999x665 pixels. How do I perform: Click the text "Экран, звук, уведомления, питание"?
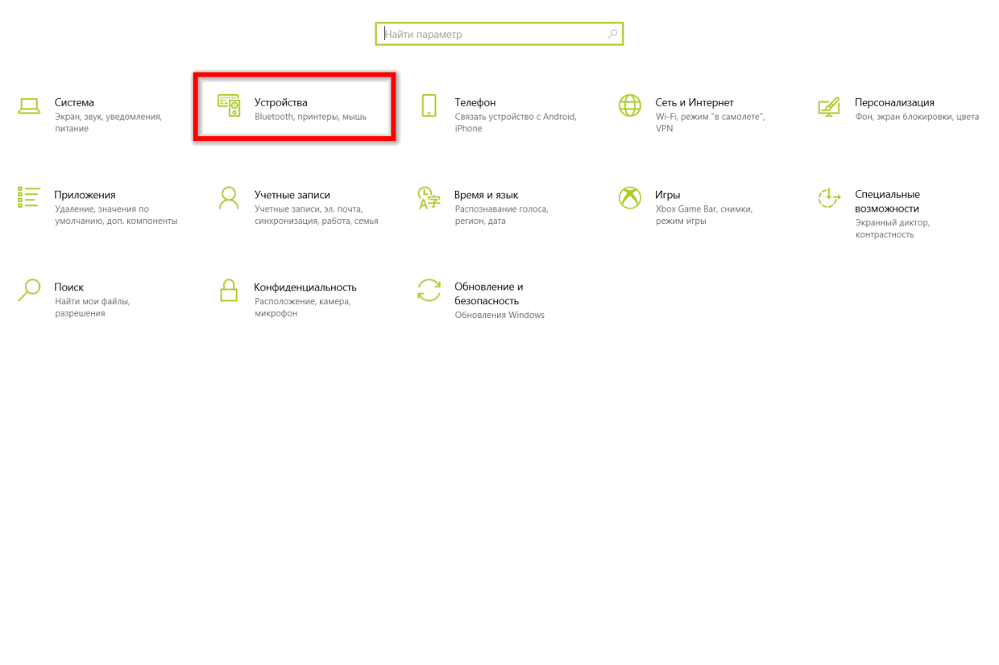pyautogui.click(x=108, y=122)
